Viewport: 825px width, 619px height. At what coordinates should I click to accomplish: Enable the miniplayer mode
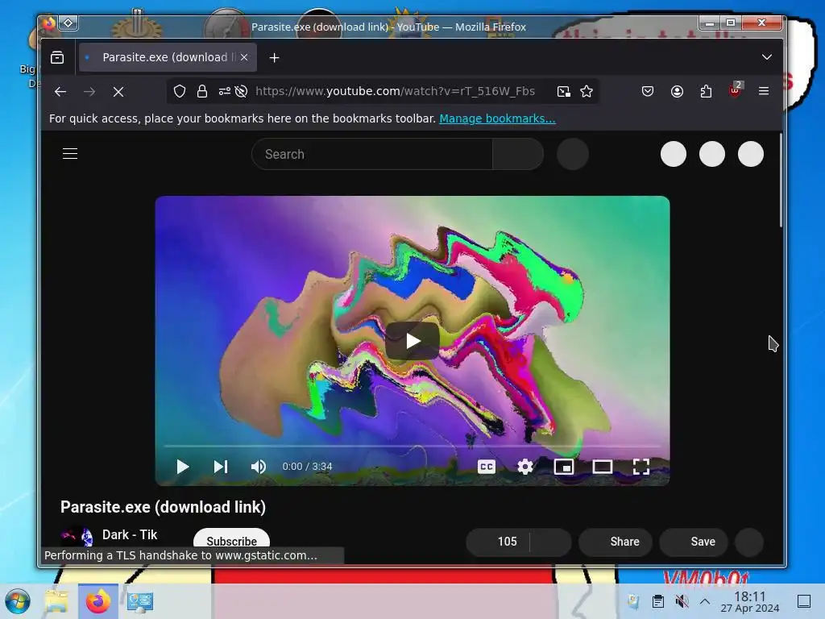pos(563,467)
